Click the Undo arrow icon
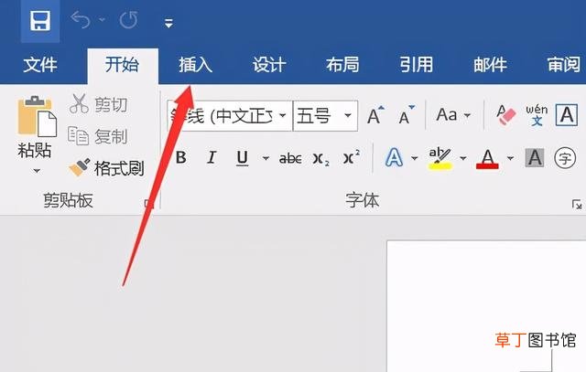 tap(81, 20)
